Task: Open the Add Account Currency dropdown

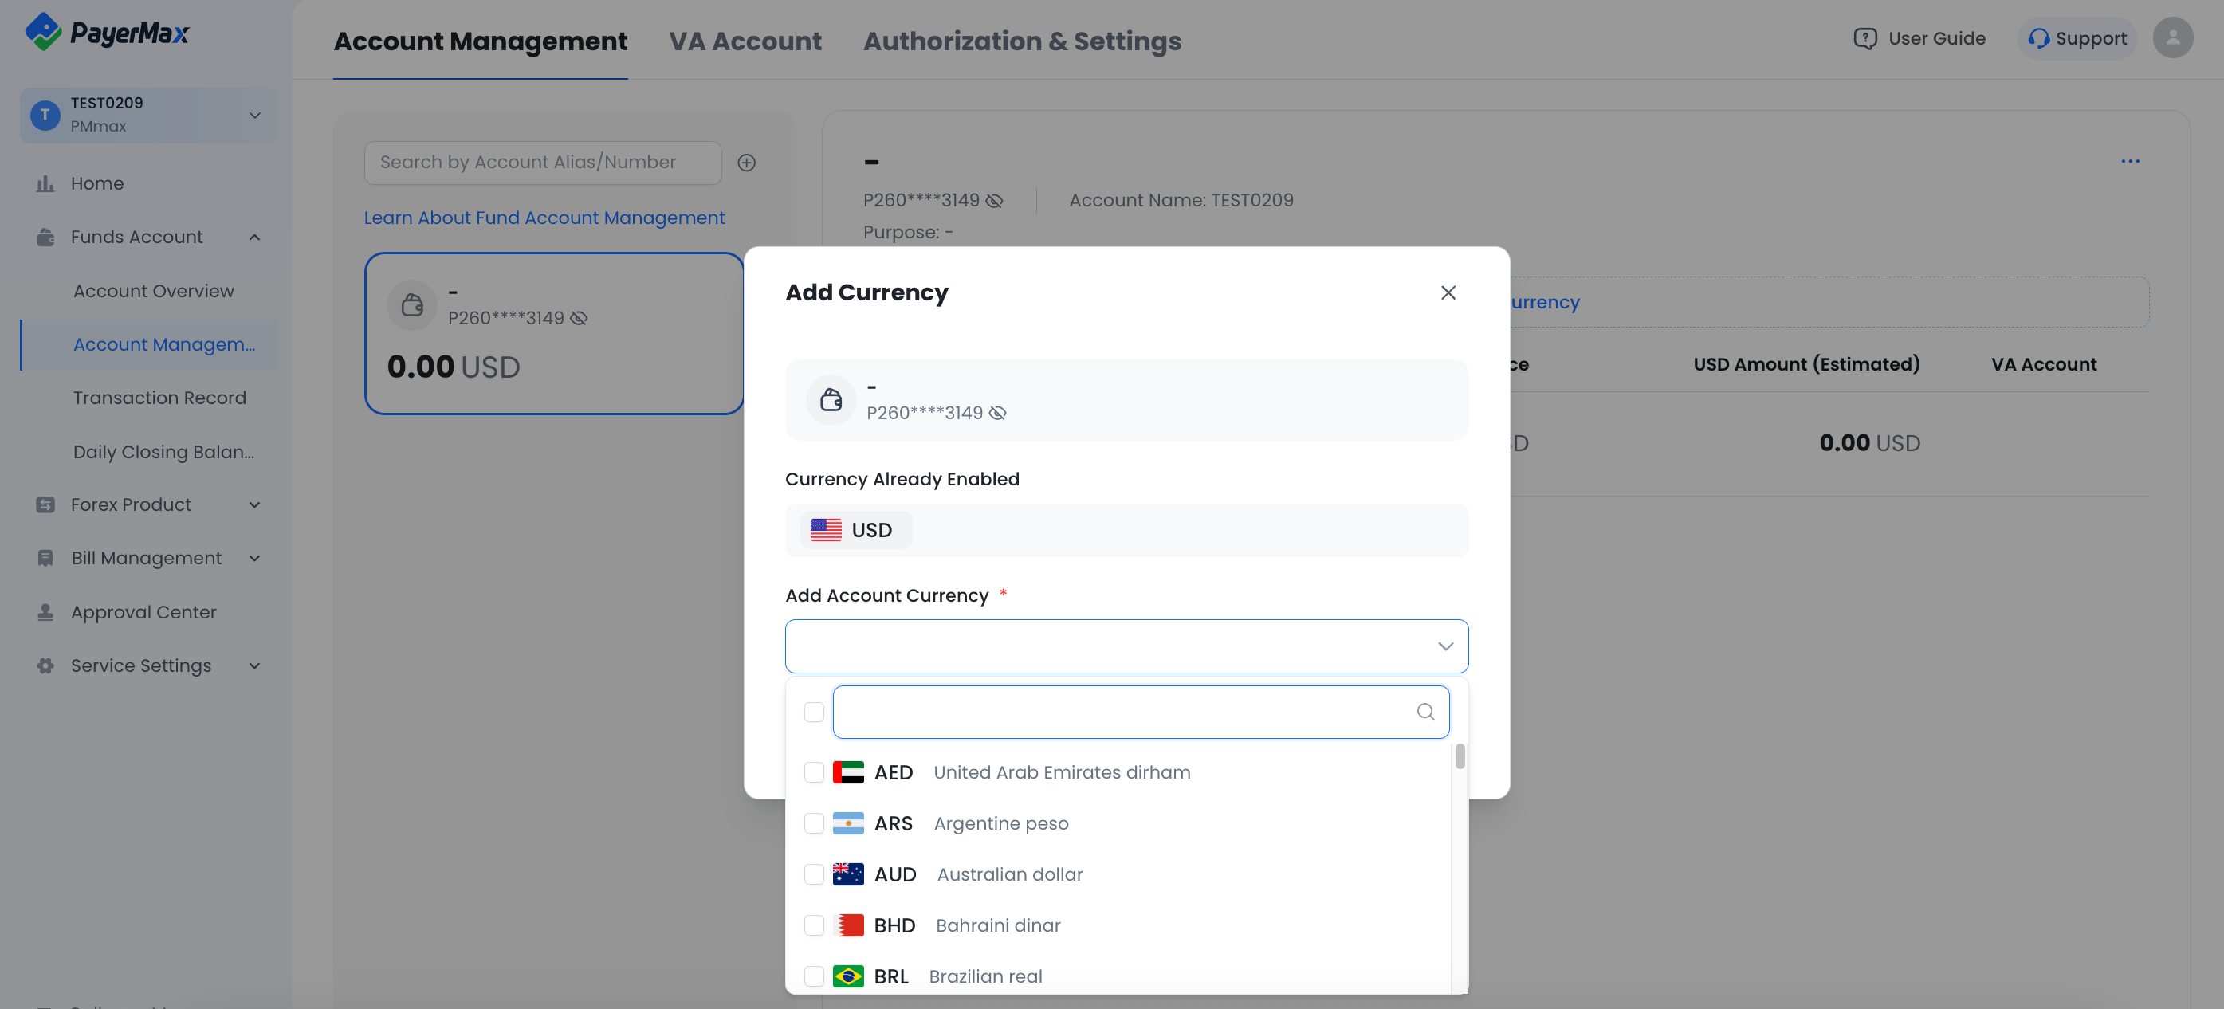Action: 1126,646
